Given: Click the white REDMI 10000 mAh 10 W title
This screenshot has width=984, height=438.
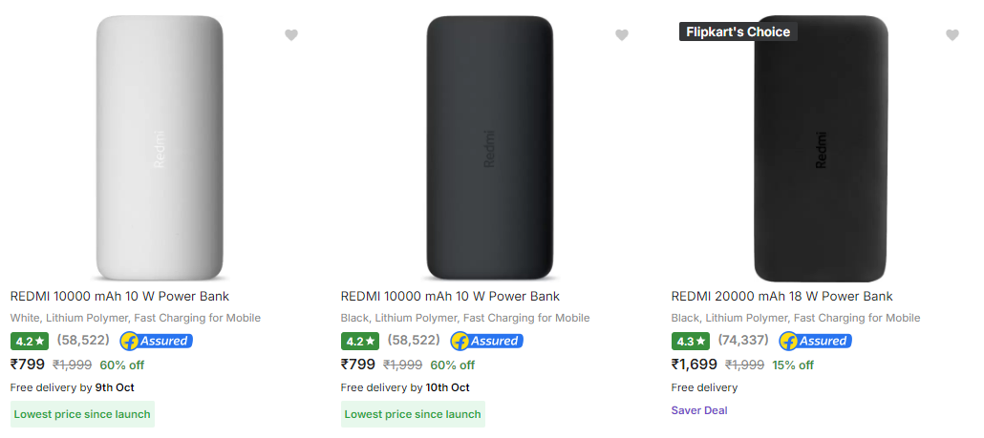Looking at the screenshot, I should [119, 297].
